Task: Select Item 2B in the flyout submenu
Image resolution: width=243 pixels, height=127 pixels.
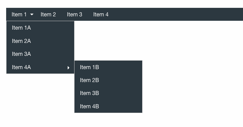Action: 108,80
